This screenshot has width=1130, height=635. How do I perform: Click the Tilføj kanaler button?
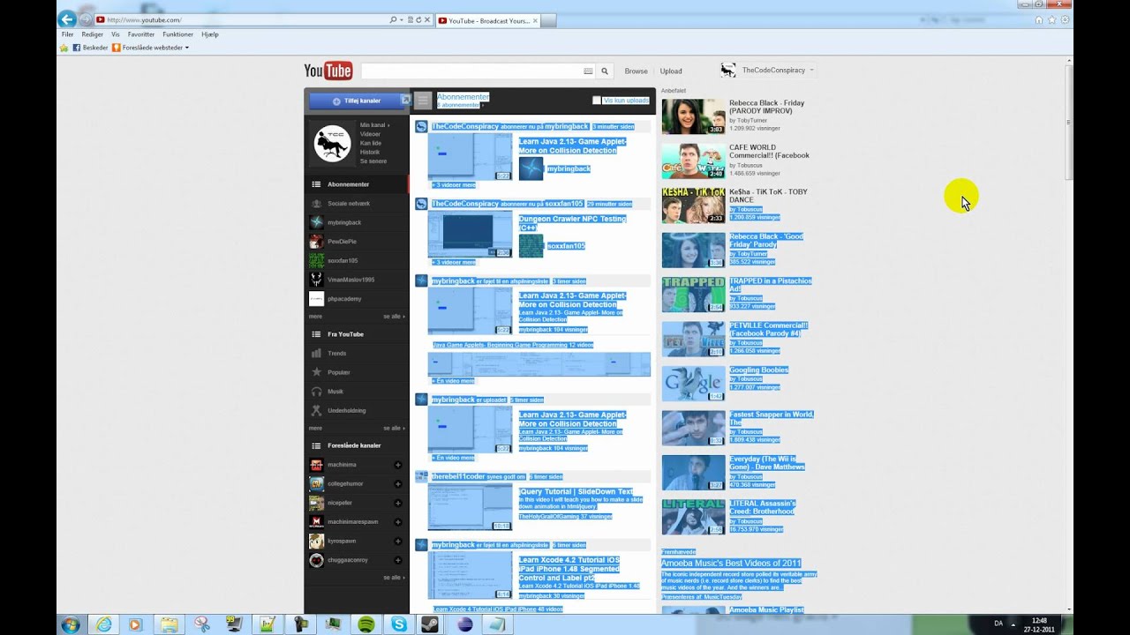click(356, 101)
